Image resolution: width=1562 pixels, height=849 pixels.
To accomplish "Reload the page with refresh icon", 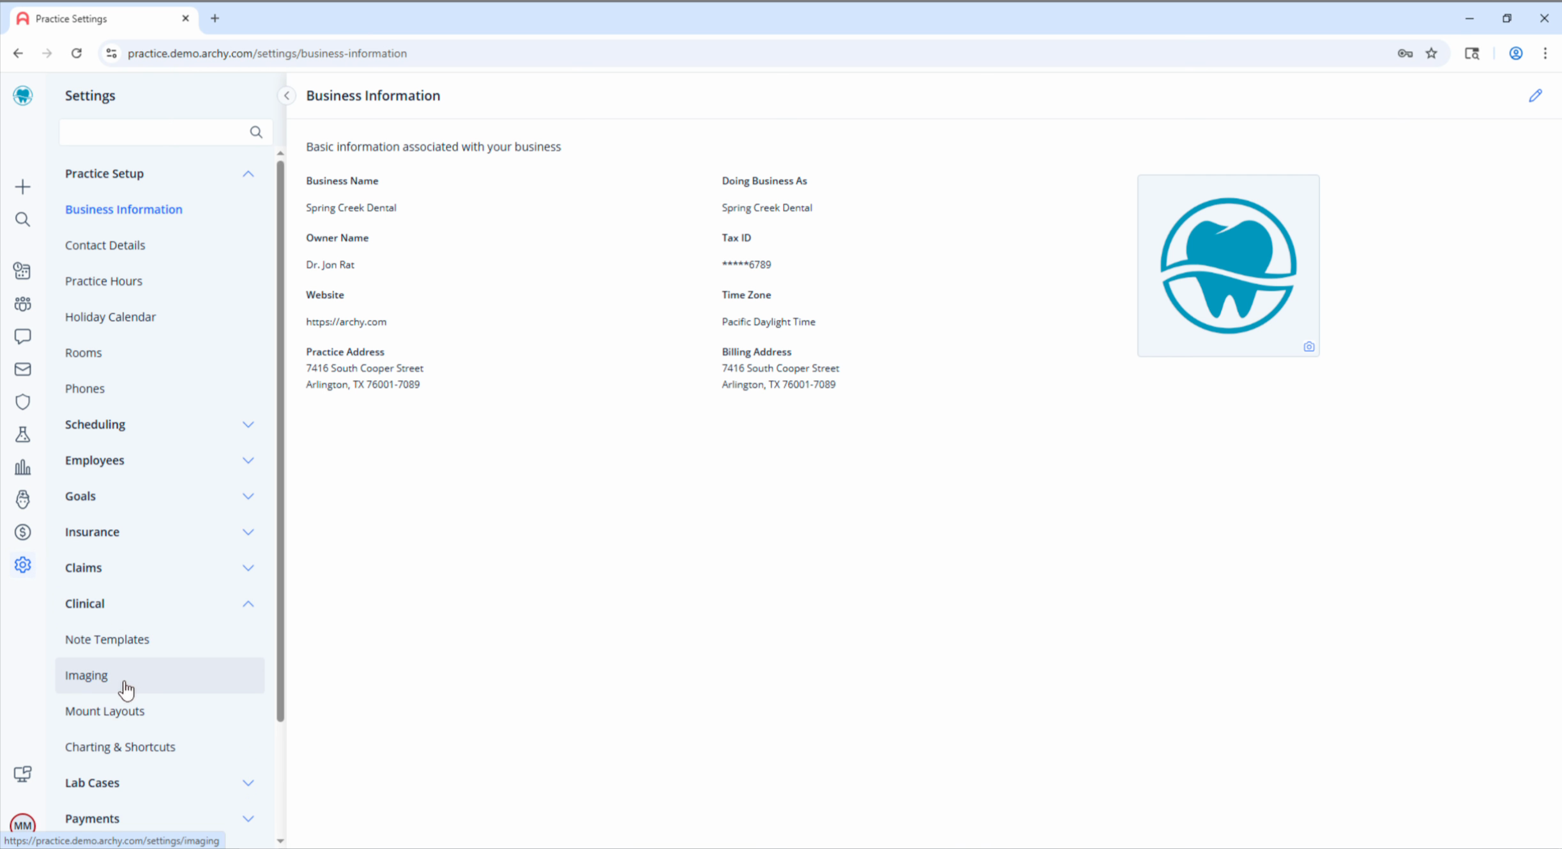I will click(x=77, y=53).
